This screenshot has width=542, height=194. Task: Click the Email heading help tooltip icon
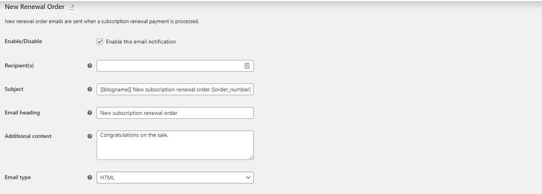(90, 113)
